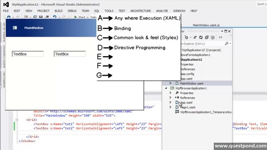This screenshot has width=267, height=150.
Task: Close the Solution Explorer panel
Action: click(x=229, y=31)
